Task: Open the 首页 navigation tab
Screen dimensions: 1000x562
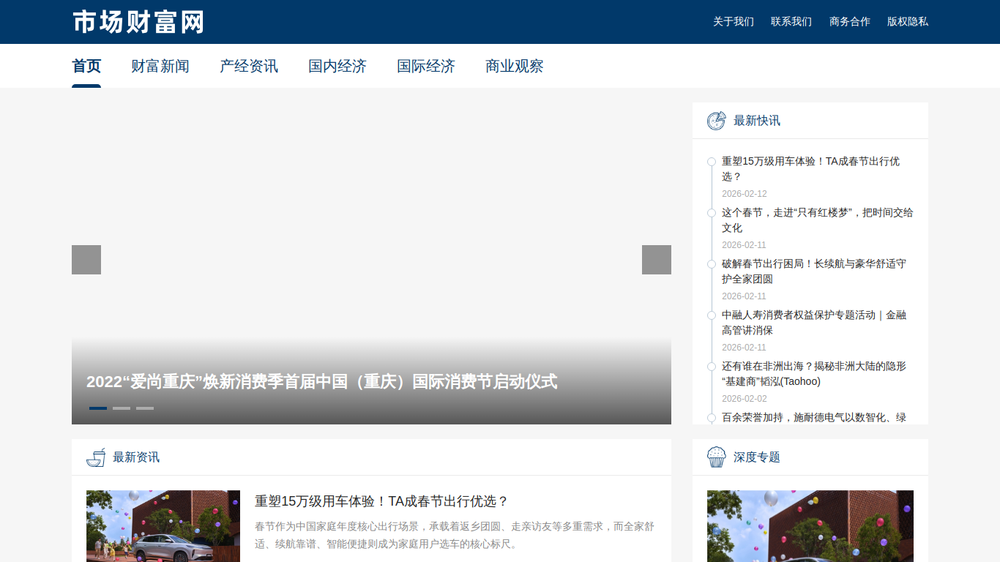Action: pyautogui.click(x=86, y=67)
